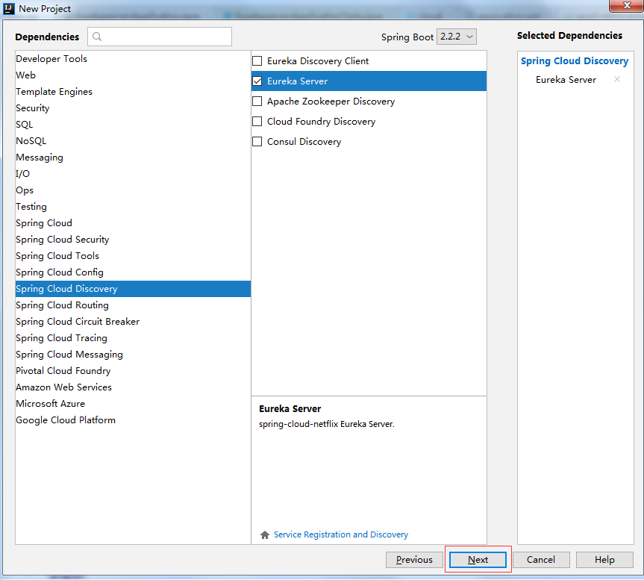Tick the Cloud Foundry Discovery checkbox
644x580 pixels.
[257, 121]
